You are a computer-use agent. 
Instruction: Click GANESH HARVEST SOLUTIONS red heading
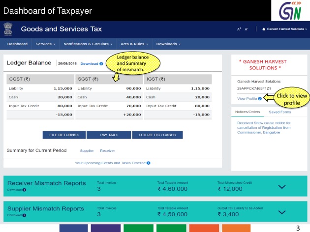tap(263, 65)
